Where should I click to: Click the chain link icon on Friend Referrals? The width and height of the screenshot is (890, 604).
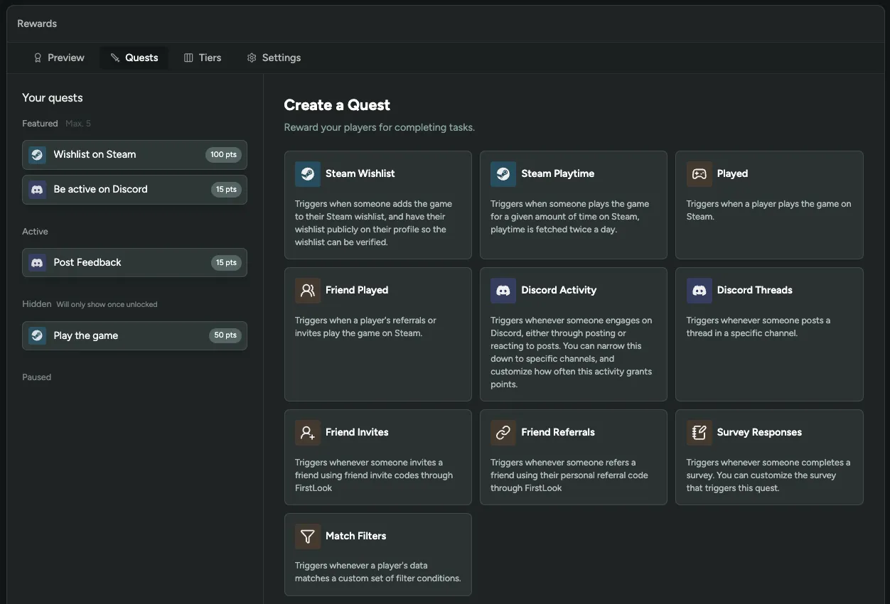(x=503, y=433)
